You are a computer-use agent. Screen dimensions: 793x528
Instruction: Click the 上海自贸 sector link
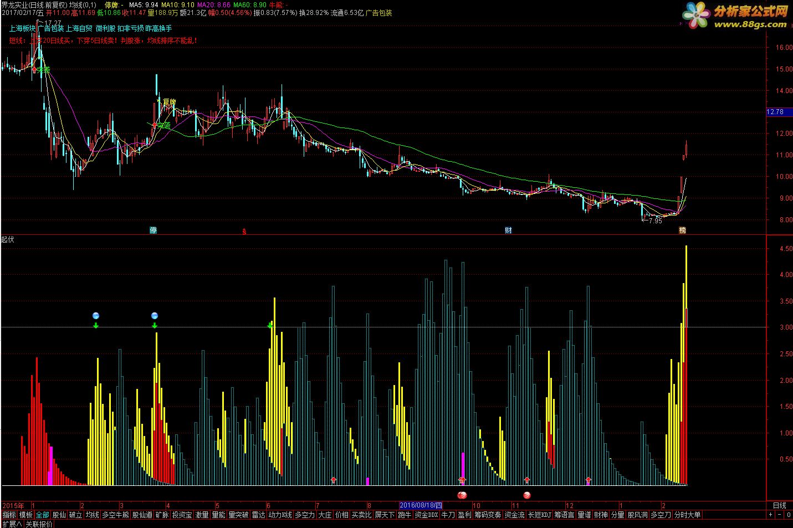tap(80, 28)
